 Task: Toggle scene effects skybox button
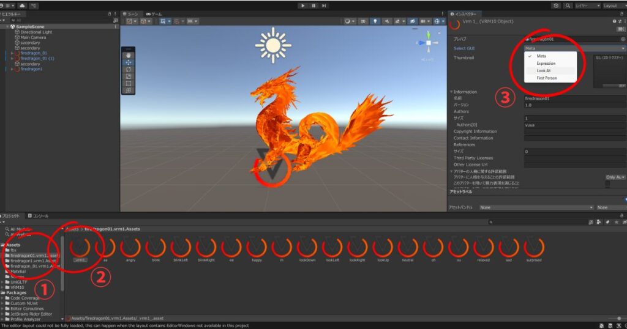[x=399, y=21]
